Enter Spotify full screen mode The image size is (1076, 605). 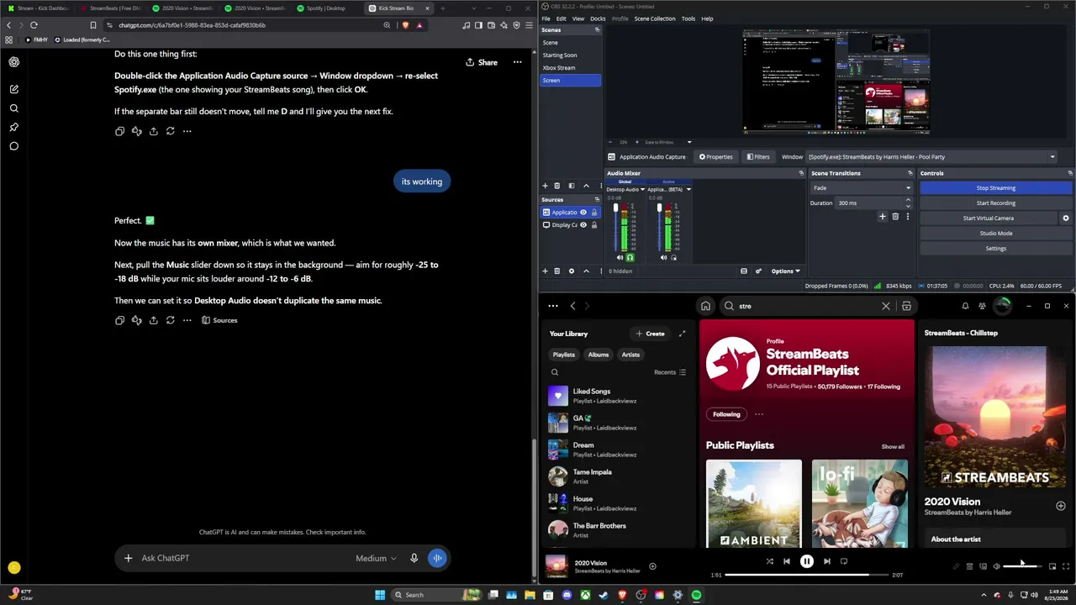[x=1066, y=566]
